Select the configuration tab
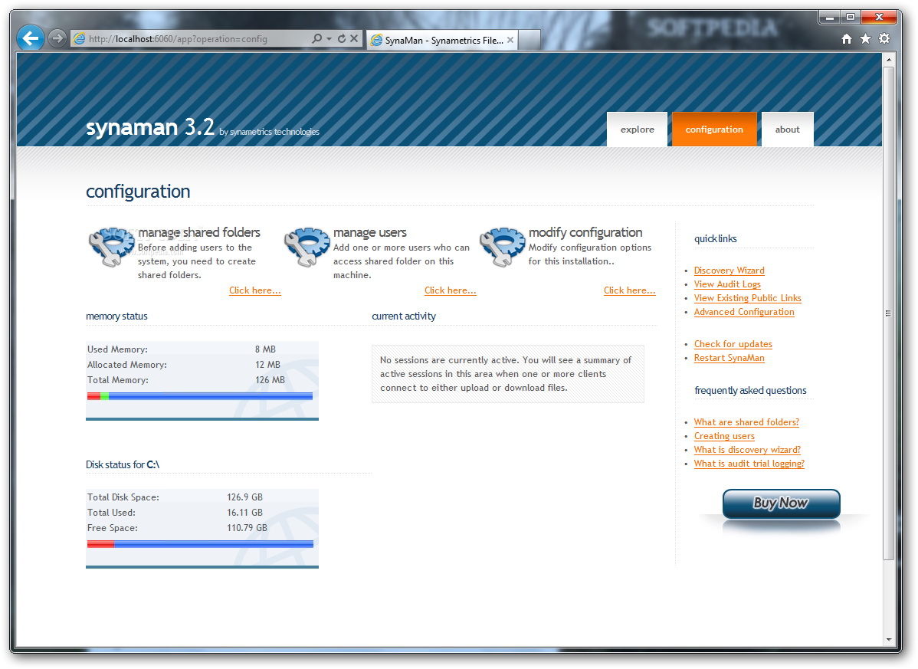The height and width of the screenshot is (669, 918). [714, 130]
